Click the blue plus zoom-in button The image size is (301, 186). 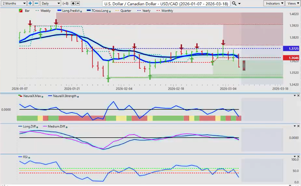(x=30, y=3)
